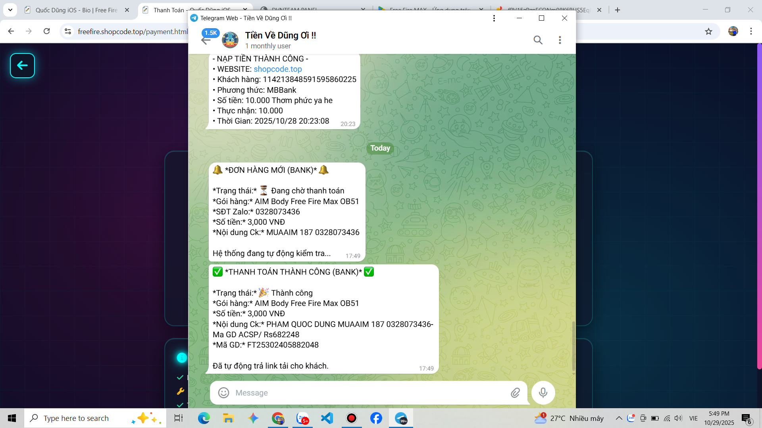Search within the Telegram chat
The width and height of the screenshot is (762, 428).
(538, 40)
